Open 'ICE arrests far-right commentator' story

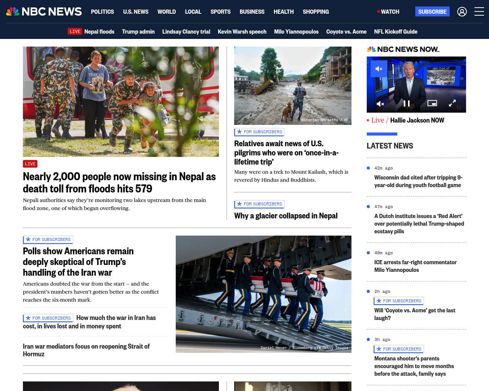point(415,266)
